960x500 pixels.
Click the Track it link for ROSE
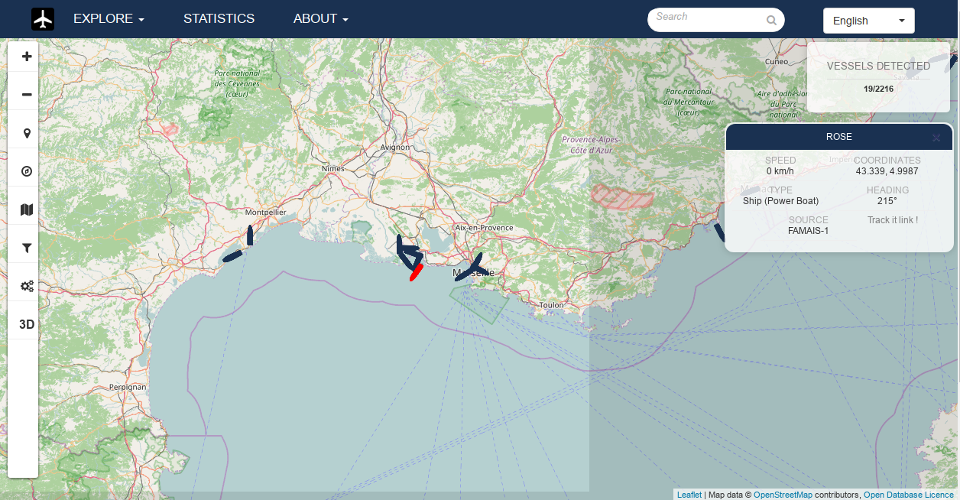point(892,219)
